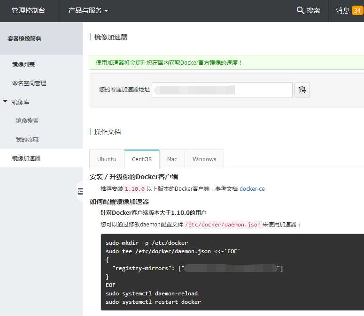Click the search magnifier icon
This screenshot has height=316, width=364.
pyautogui.click(x=300, y=10)
